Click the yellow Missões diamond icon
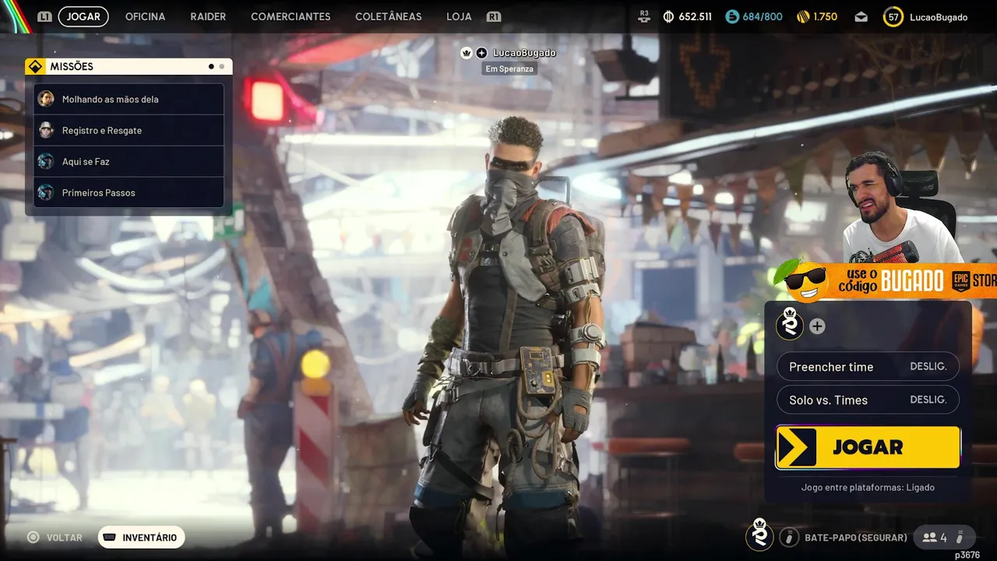This screenshot has height=561, width=997. (34, 66)
